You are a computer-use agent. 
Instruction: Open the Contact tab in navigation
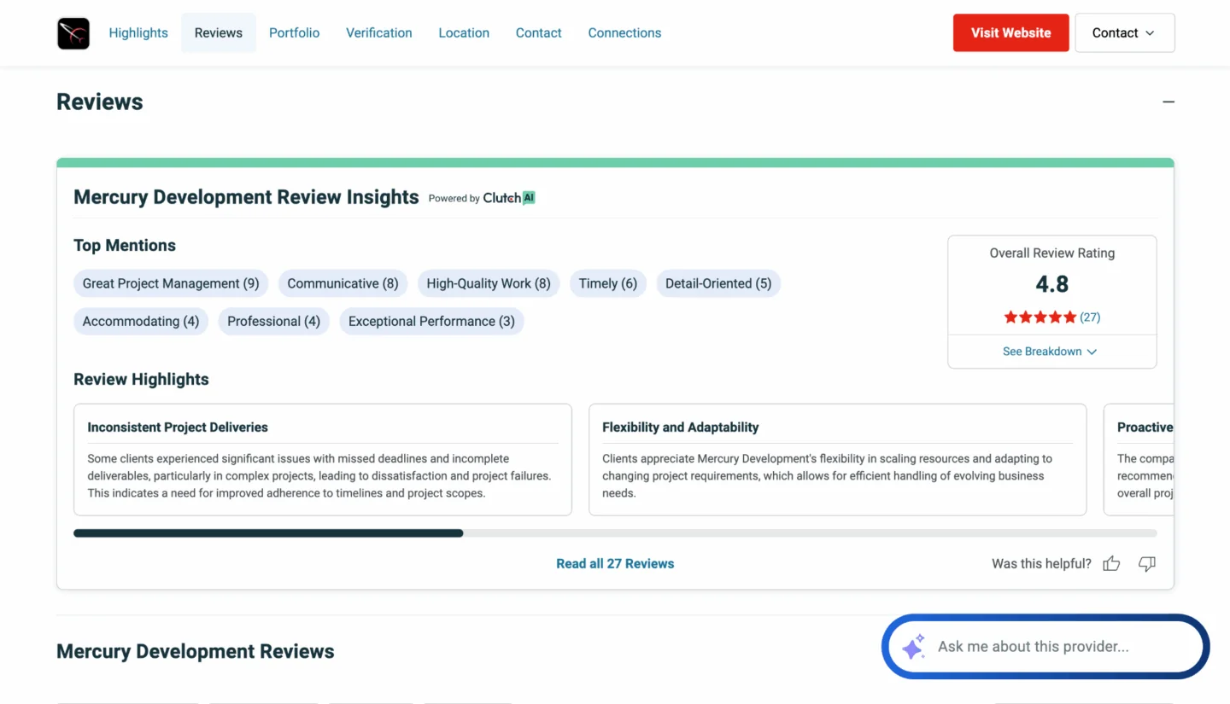tap(539, 32)
